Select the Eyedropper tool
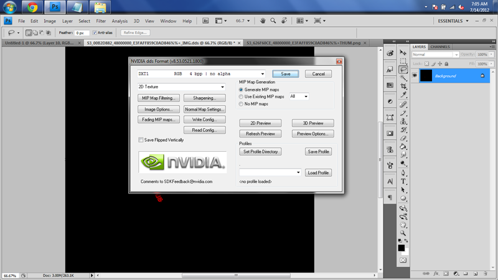 tap(403, 95)
